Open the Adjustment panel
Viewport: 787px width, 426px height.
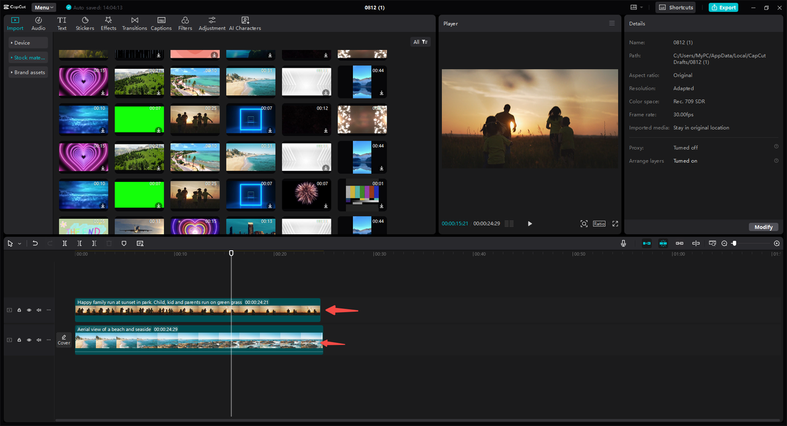pos(212,23)
